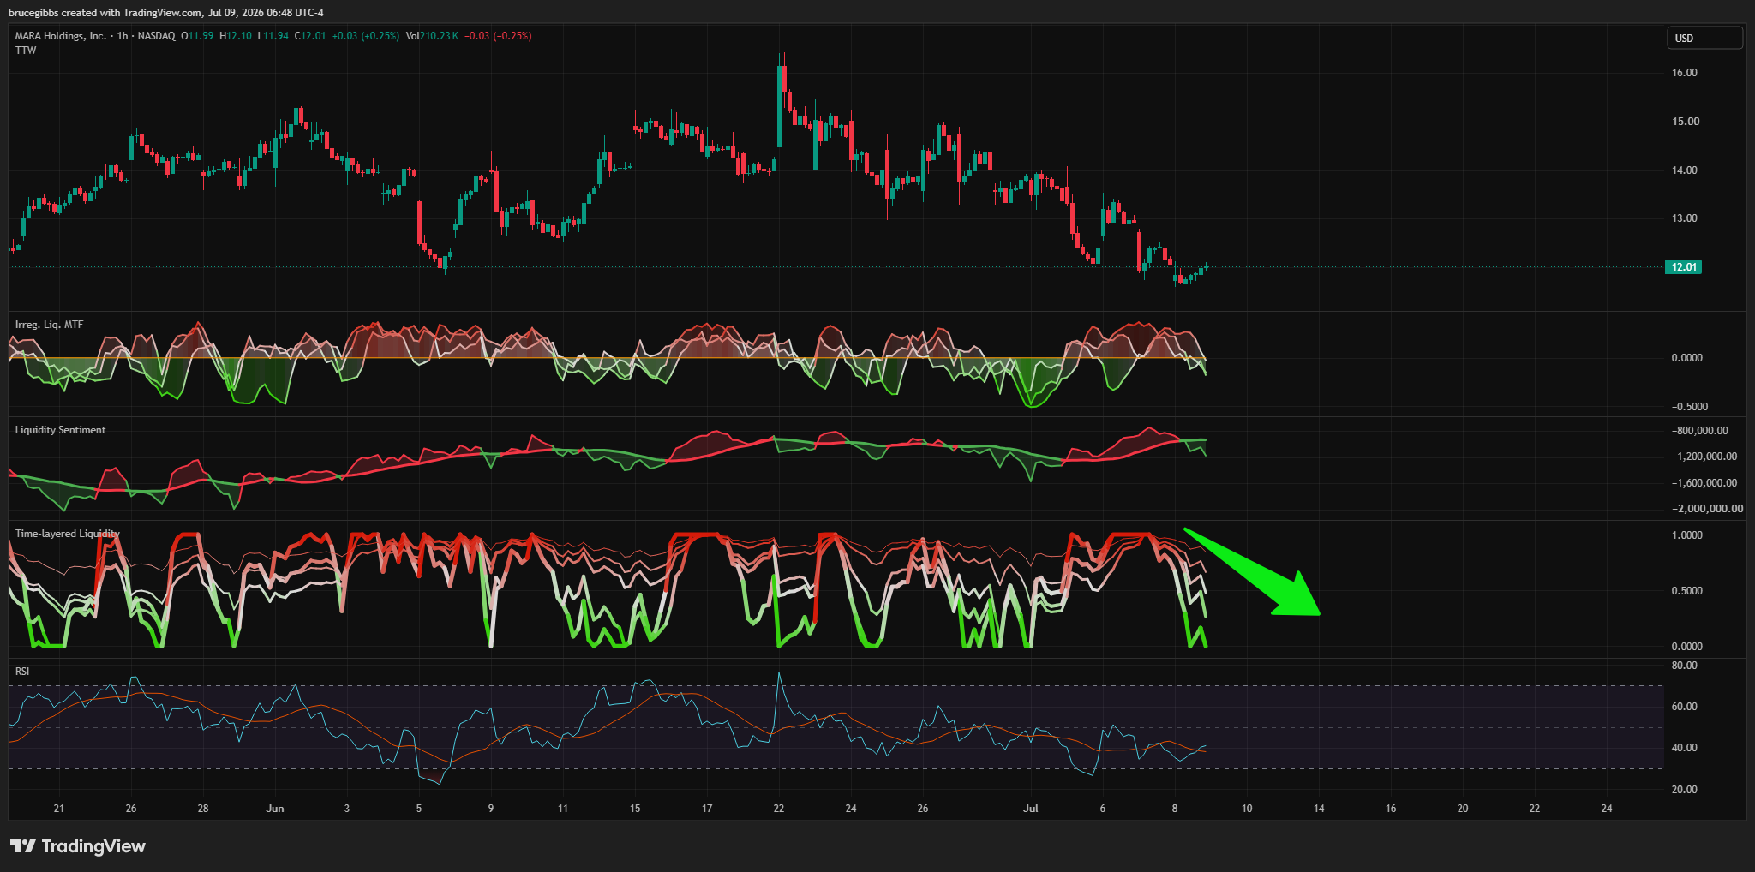The width and height of the screenshot is (1755, 872).
Task: Click the Jun label on time axis
Action: 275,809
